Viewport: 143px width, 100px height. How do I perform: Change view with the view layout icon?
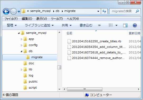pyautogui.click(x=111, y=25)
